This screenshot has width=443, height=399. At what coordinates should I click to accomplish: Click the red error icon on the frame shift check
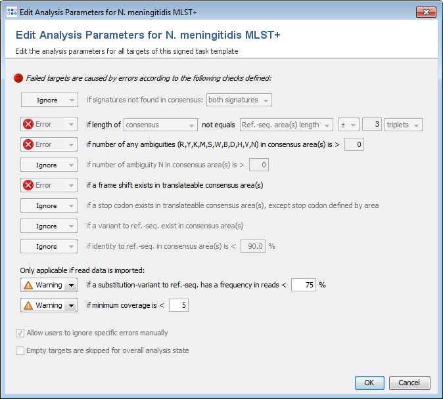(28, 185)
